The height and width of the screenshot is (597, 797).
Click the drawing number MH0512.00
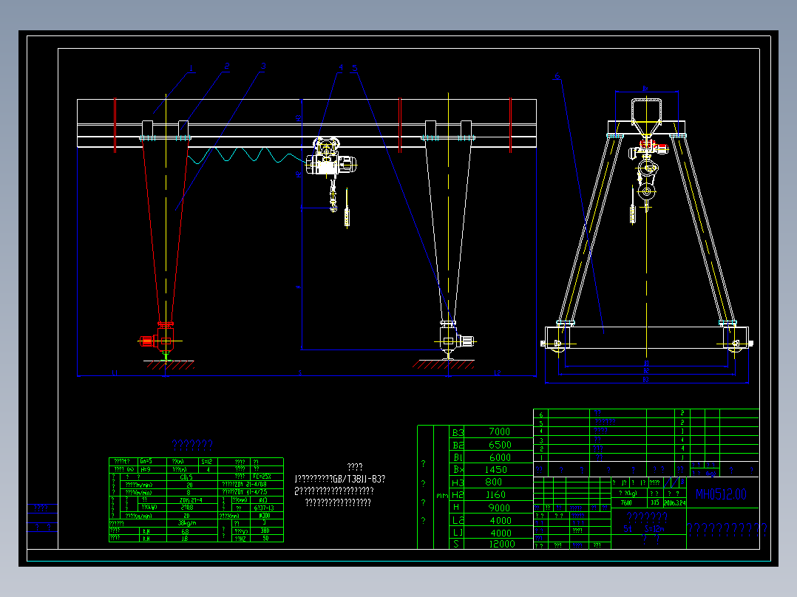pyautogui.click(x=721, y=494)
